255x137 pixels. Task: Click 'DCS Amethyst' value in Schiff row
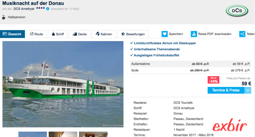coord(184,108)
